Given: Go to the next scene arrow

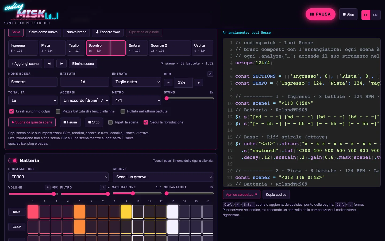Looking at the screenshot, I should tap(61, 64).
